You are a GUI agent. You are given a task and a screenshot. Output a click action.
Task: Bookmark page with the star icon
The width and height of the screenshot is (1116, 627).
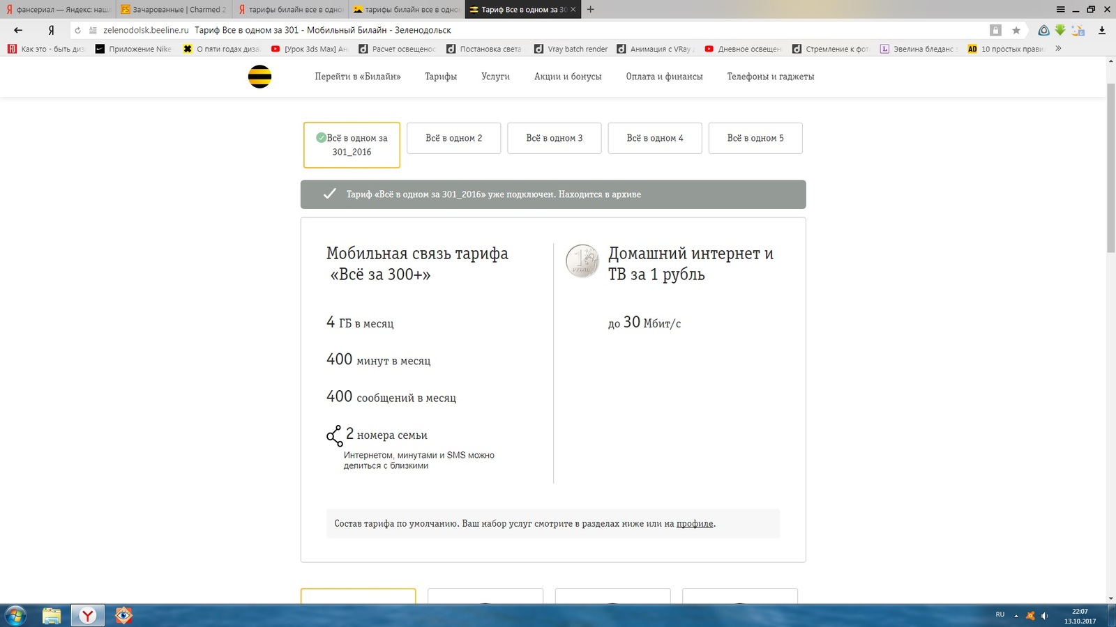click(x=1016, y=30)
